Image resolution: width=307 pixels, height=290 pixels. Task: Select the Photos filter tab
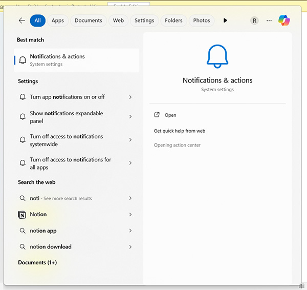point(202,20)
